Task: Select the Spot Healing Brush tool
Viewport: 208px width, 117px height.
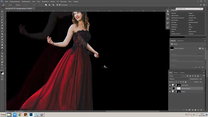Action: (x=2, y=28)
